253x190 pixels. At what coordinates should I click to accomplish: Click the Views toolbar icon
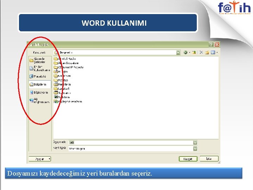pyautogui.click(x=213, y=52)
